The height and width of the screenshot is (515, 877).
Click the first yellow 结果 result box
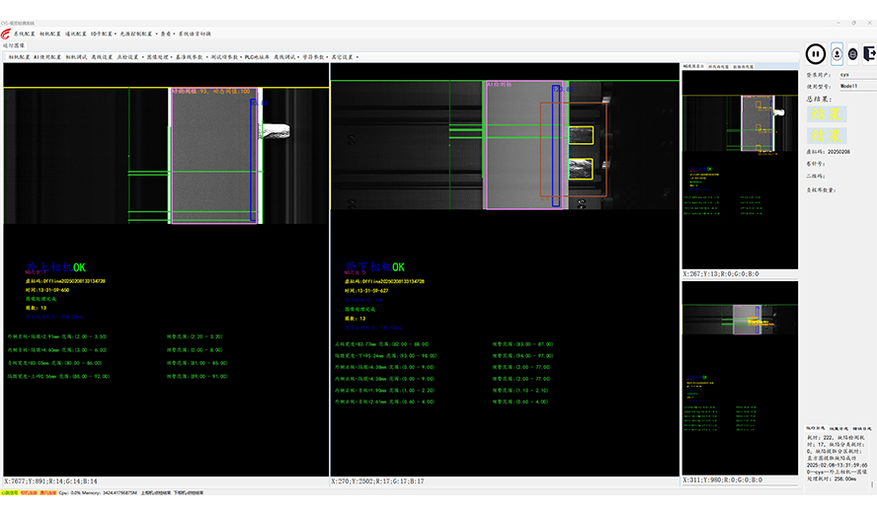tap(828, 113)
